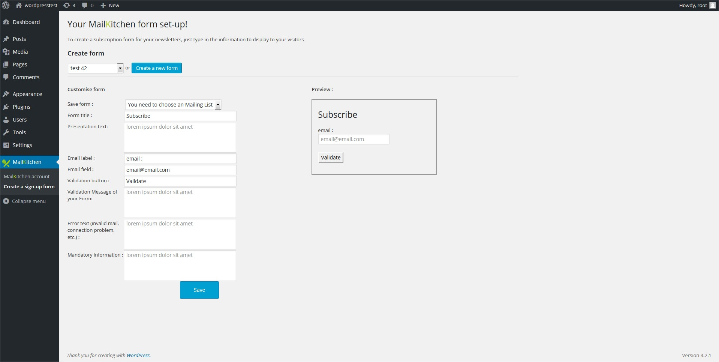This screenshot has width=719, height=362.
Task: Open the comments bubble icon in admin bar
Action: (x=85, y=5)
